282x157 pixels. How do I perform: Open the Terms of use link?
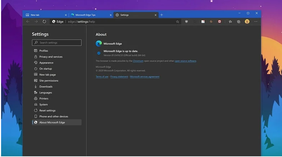(102, 77)
